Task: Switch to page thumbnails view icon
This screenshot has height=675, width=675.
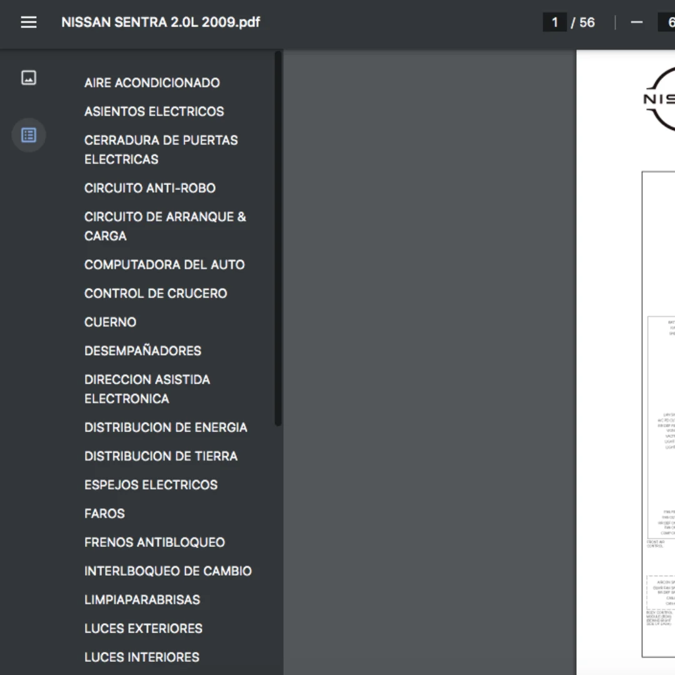Action: [x=28, y=78]
